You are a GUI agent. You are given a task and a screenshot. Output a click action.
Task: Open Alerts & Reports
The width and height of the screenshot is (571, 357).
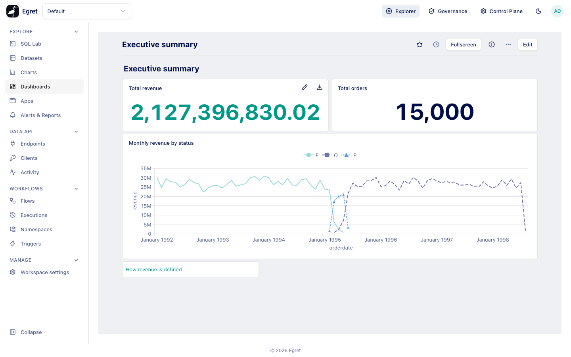pos(44,115)
